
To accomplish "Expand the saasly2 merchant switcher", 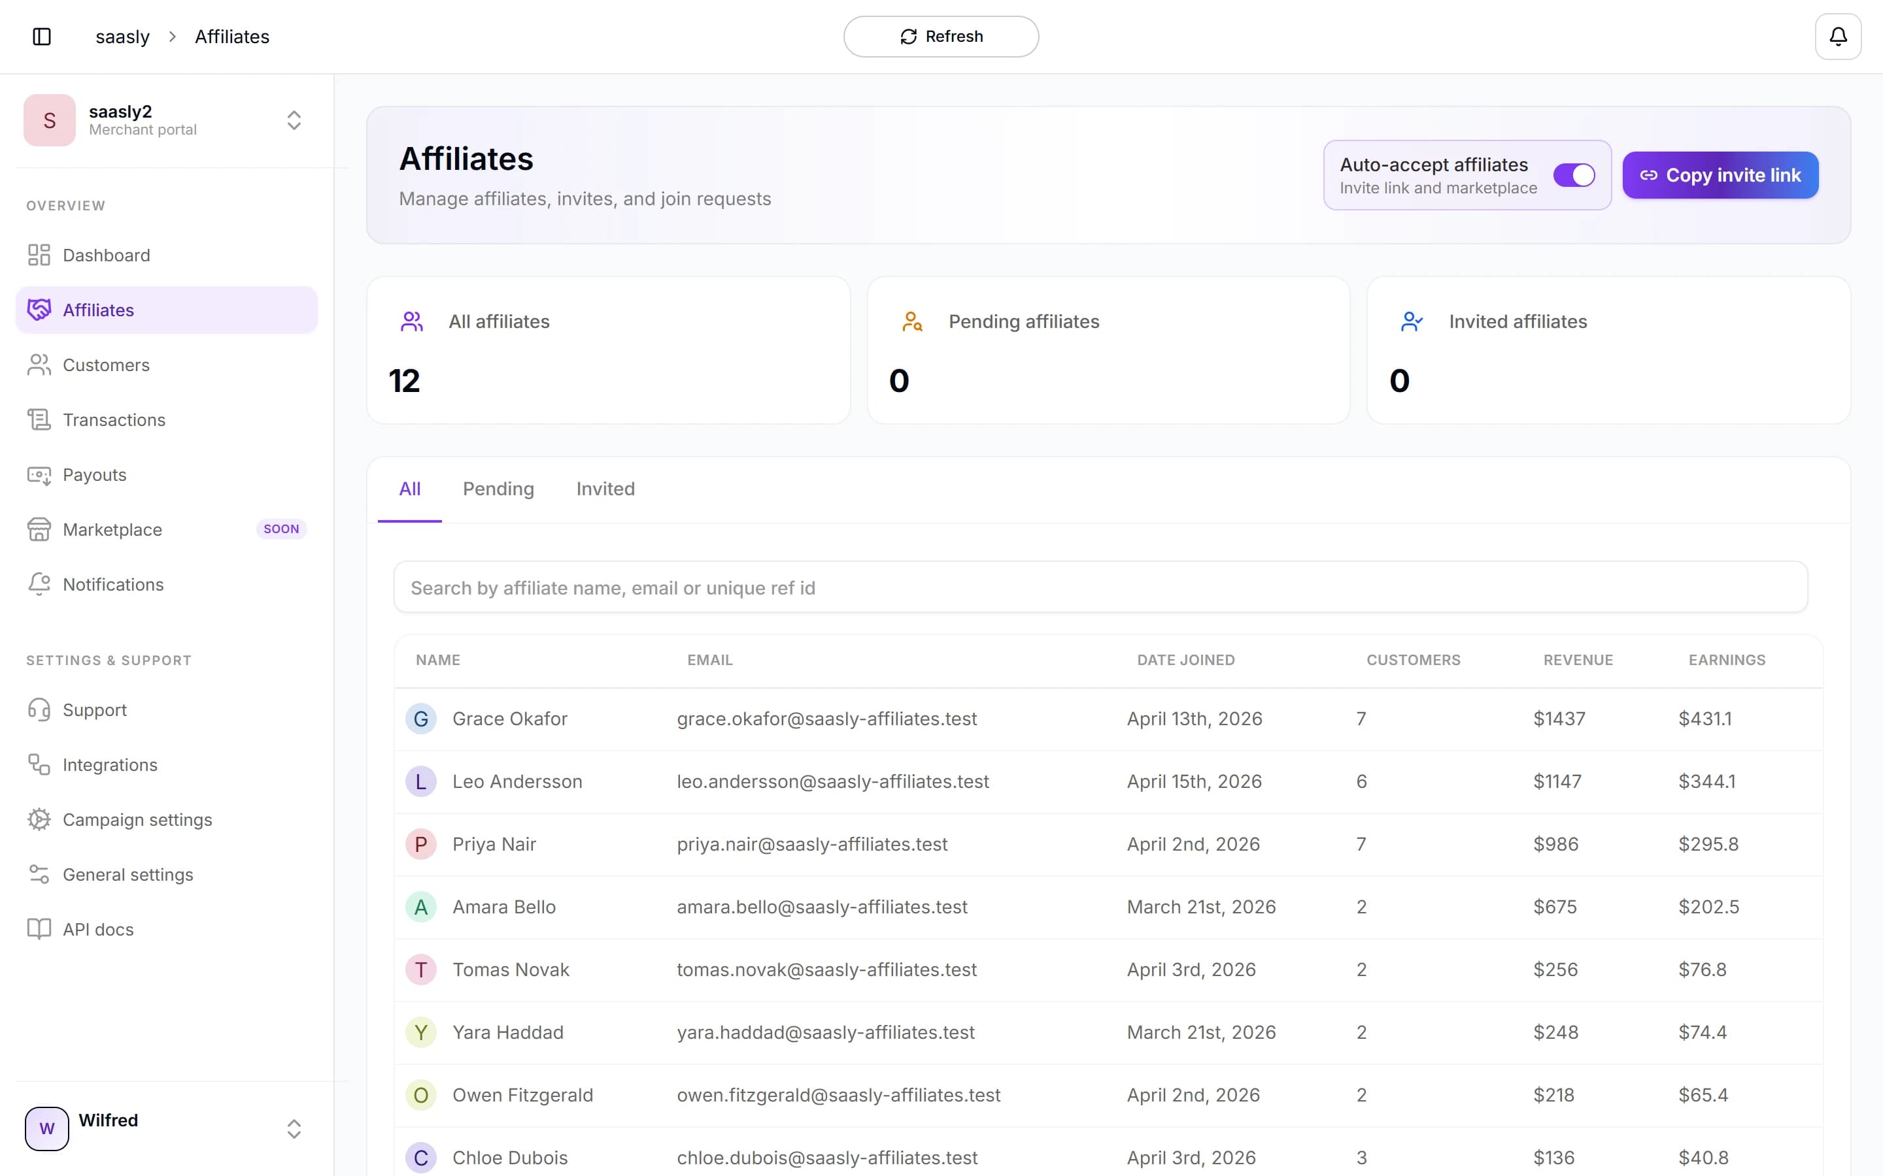I will pyautogui.click(x=294, y=121).
